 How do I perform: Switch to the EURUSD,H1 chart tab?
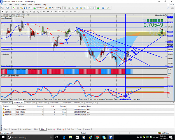(6, 102)
